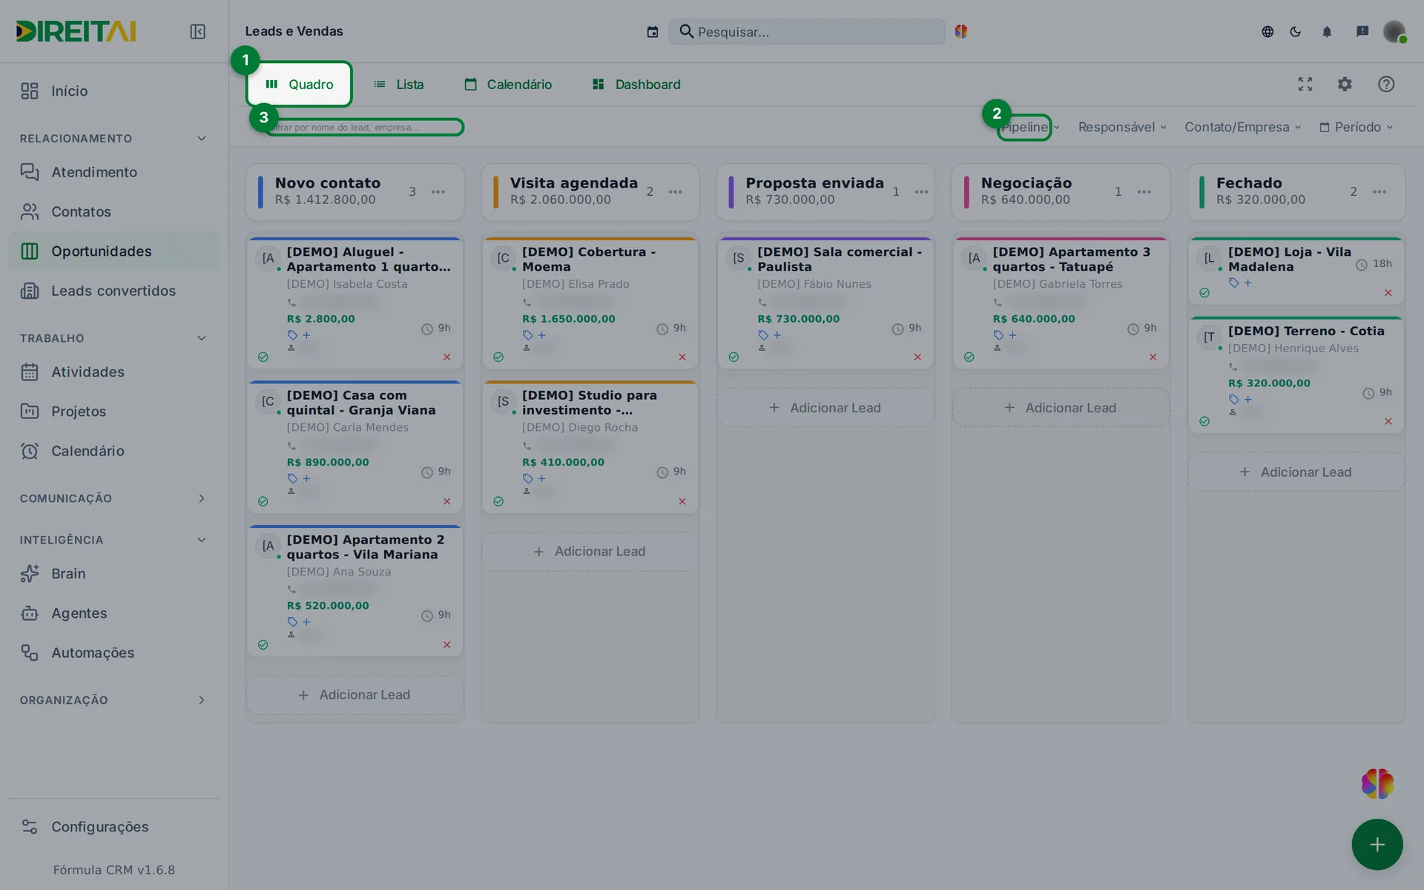Enter fullscreen view icon
Screen dimensions: 1424x890
[x=1305, y=85]
